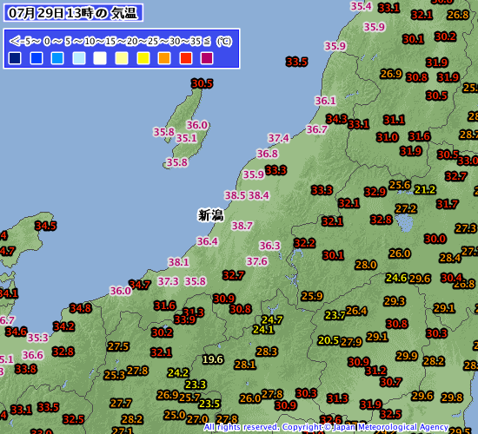Select the 新潟 city label

coord(210,215)
